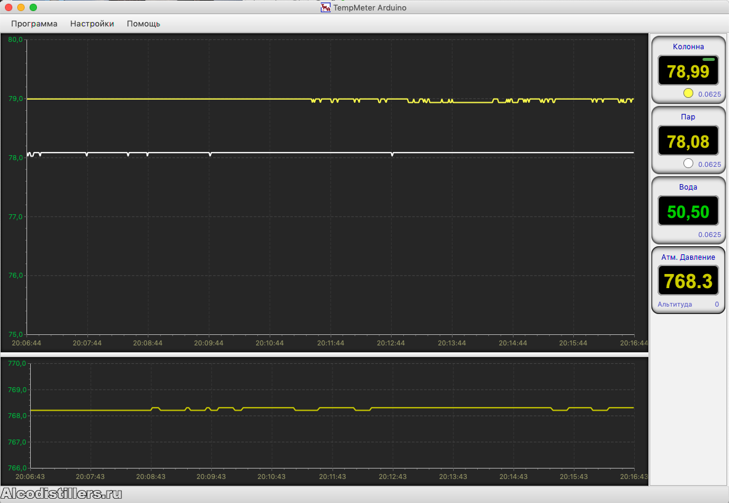
Task: Click the 20:15:43 pressure time label
Action: coord(574,477)
